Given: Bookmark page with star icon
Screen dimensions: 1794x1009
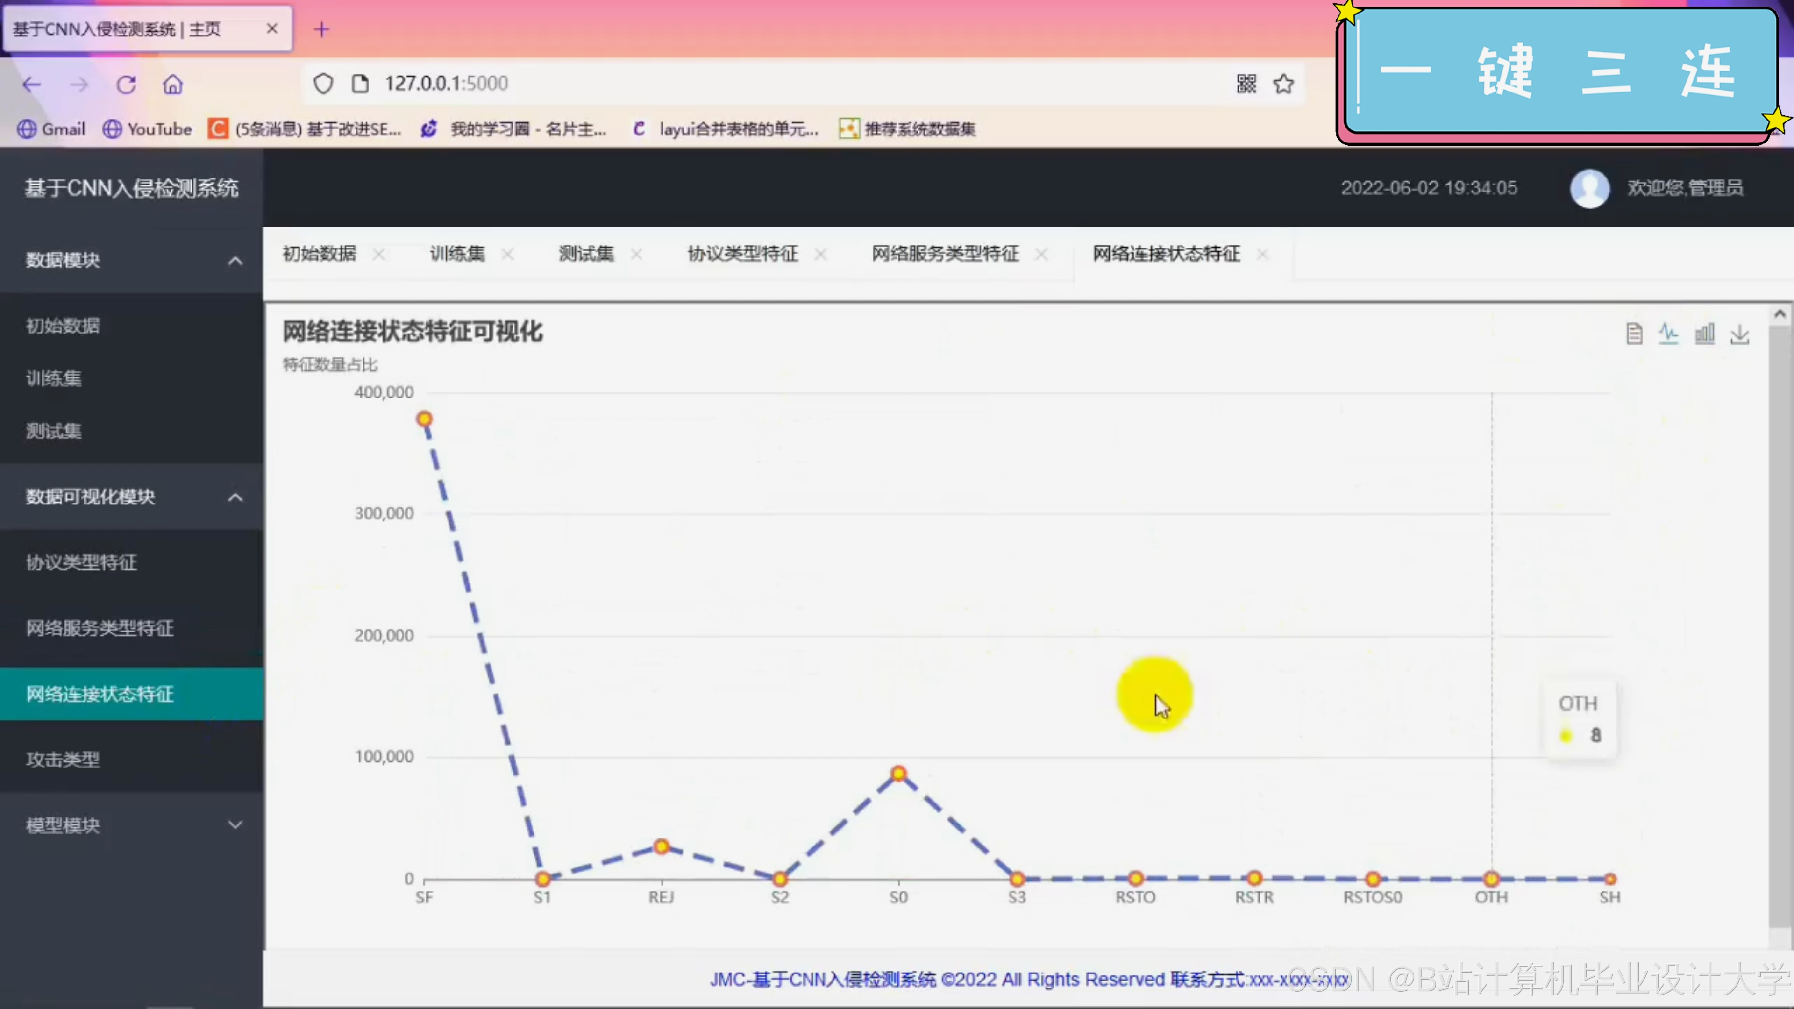Looking at the screenshot, I should click(x=1283, y=84).
